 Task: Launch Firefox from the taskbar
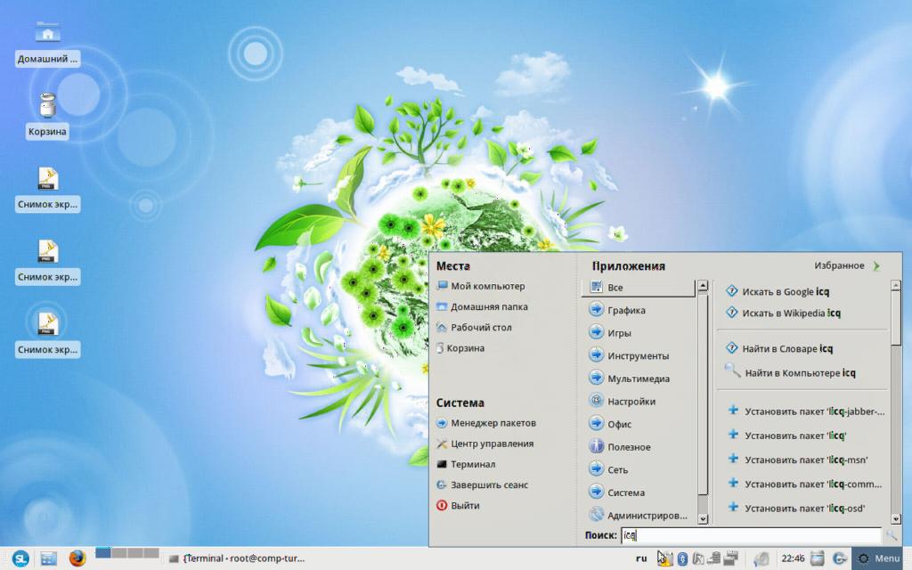click(x=77, y=558)
